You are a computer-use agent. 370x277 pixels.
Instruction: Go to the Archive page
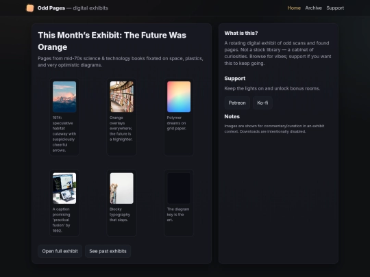[x=313, y=8]
